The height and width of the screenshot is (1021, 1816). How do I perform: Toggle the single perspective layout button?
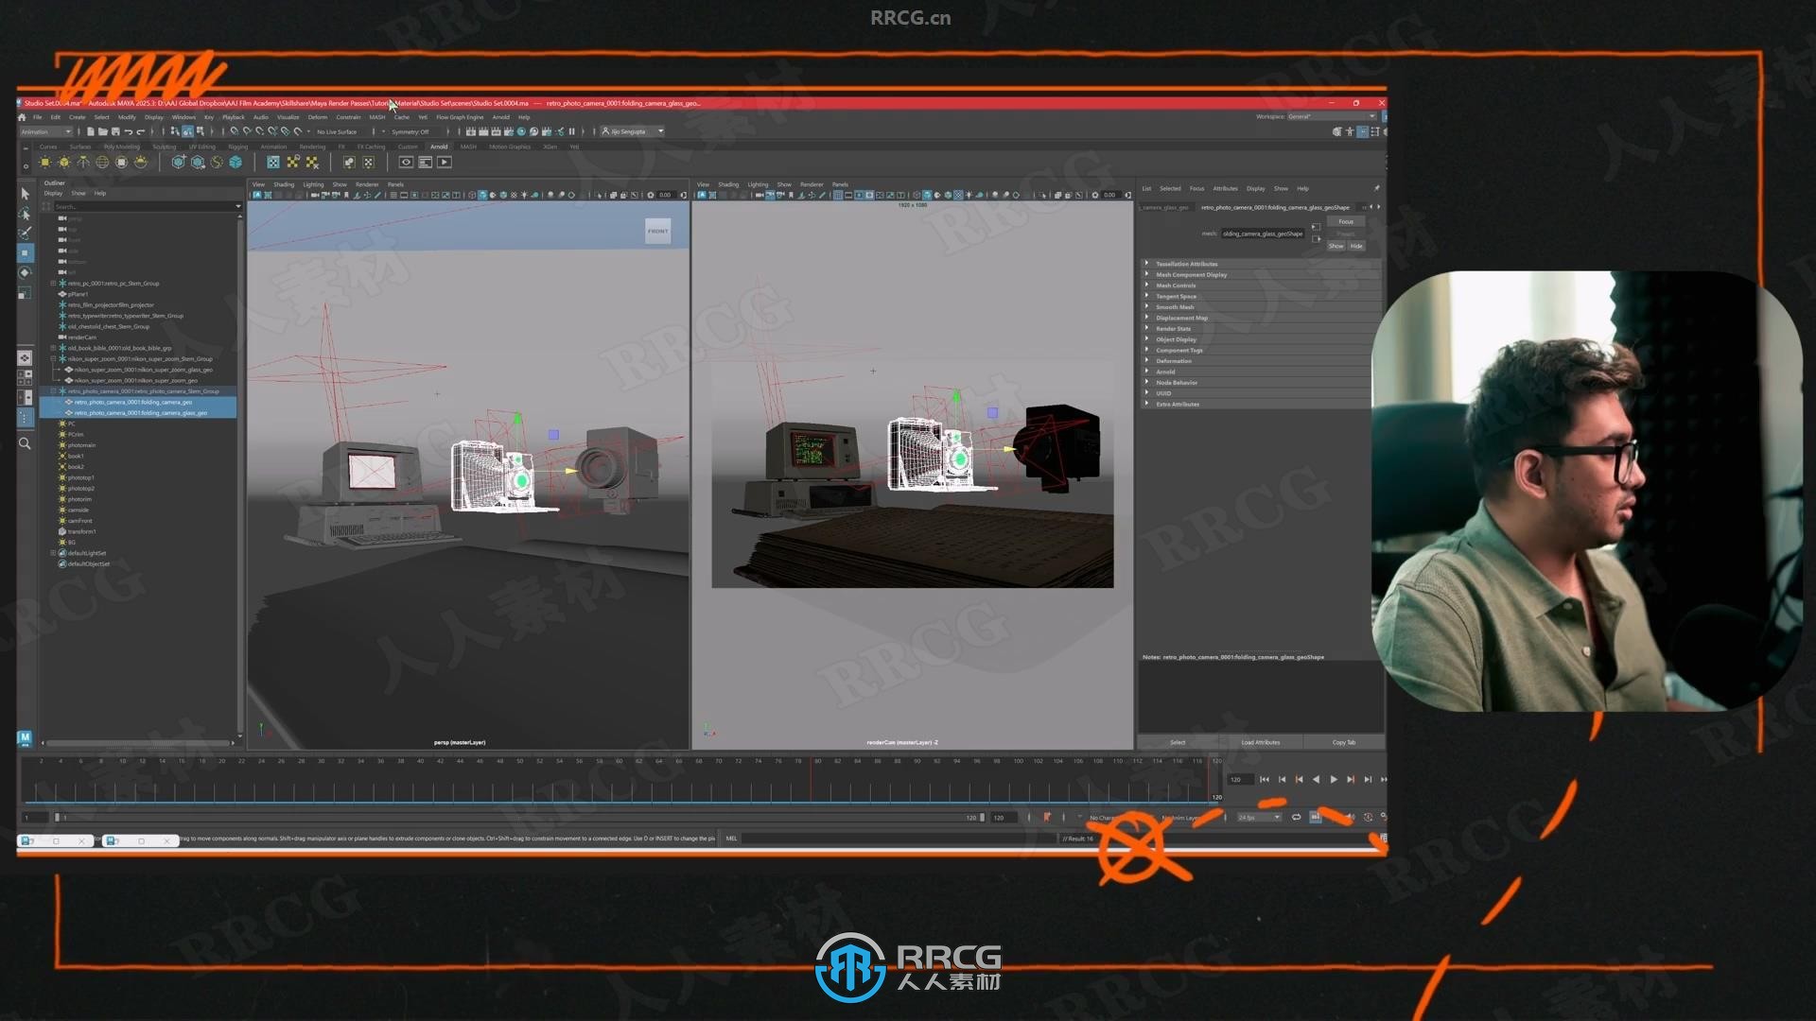(26, 358)
